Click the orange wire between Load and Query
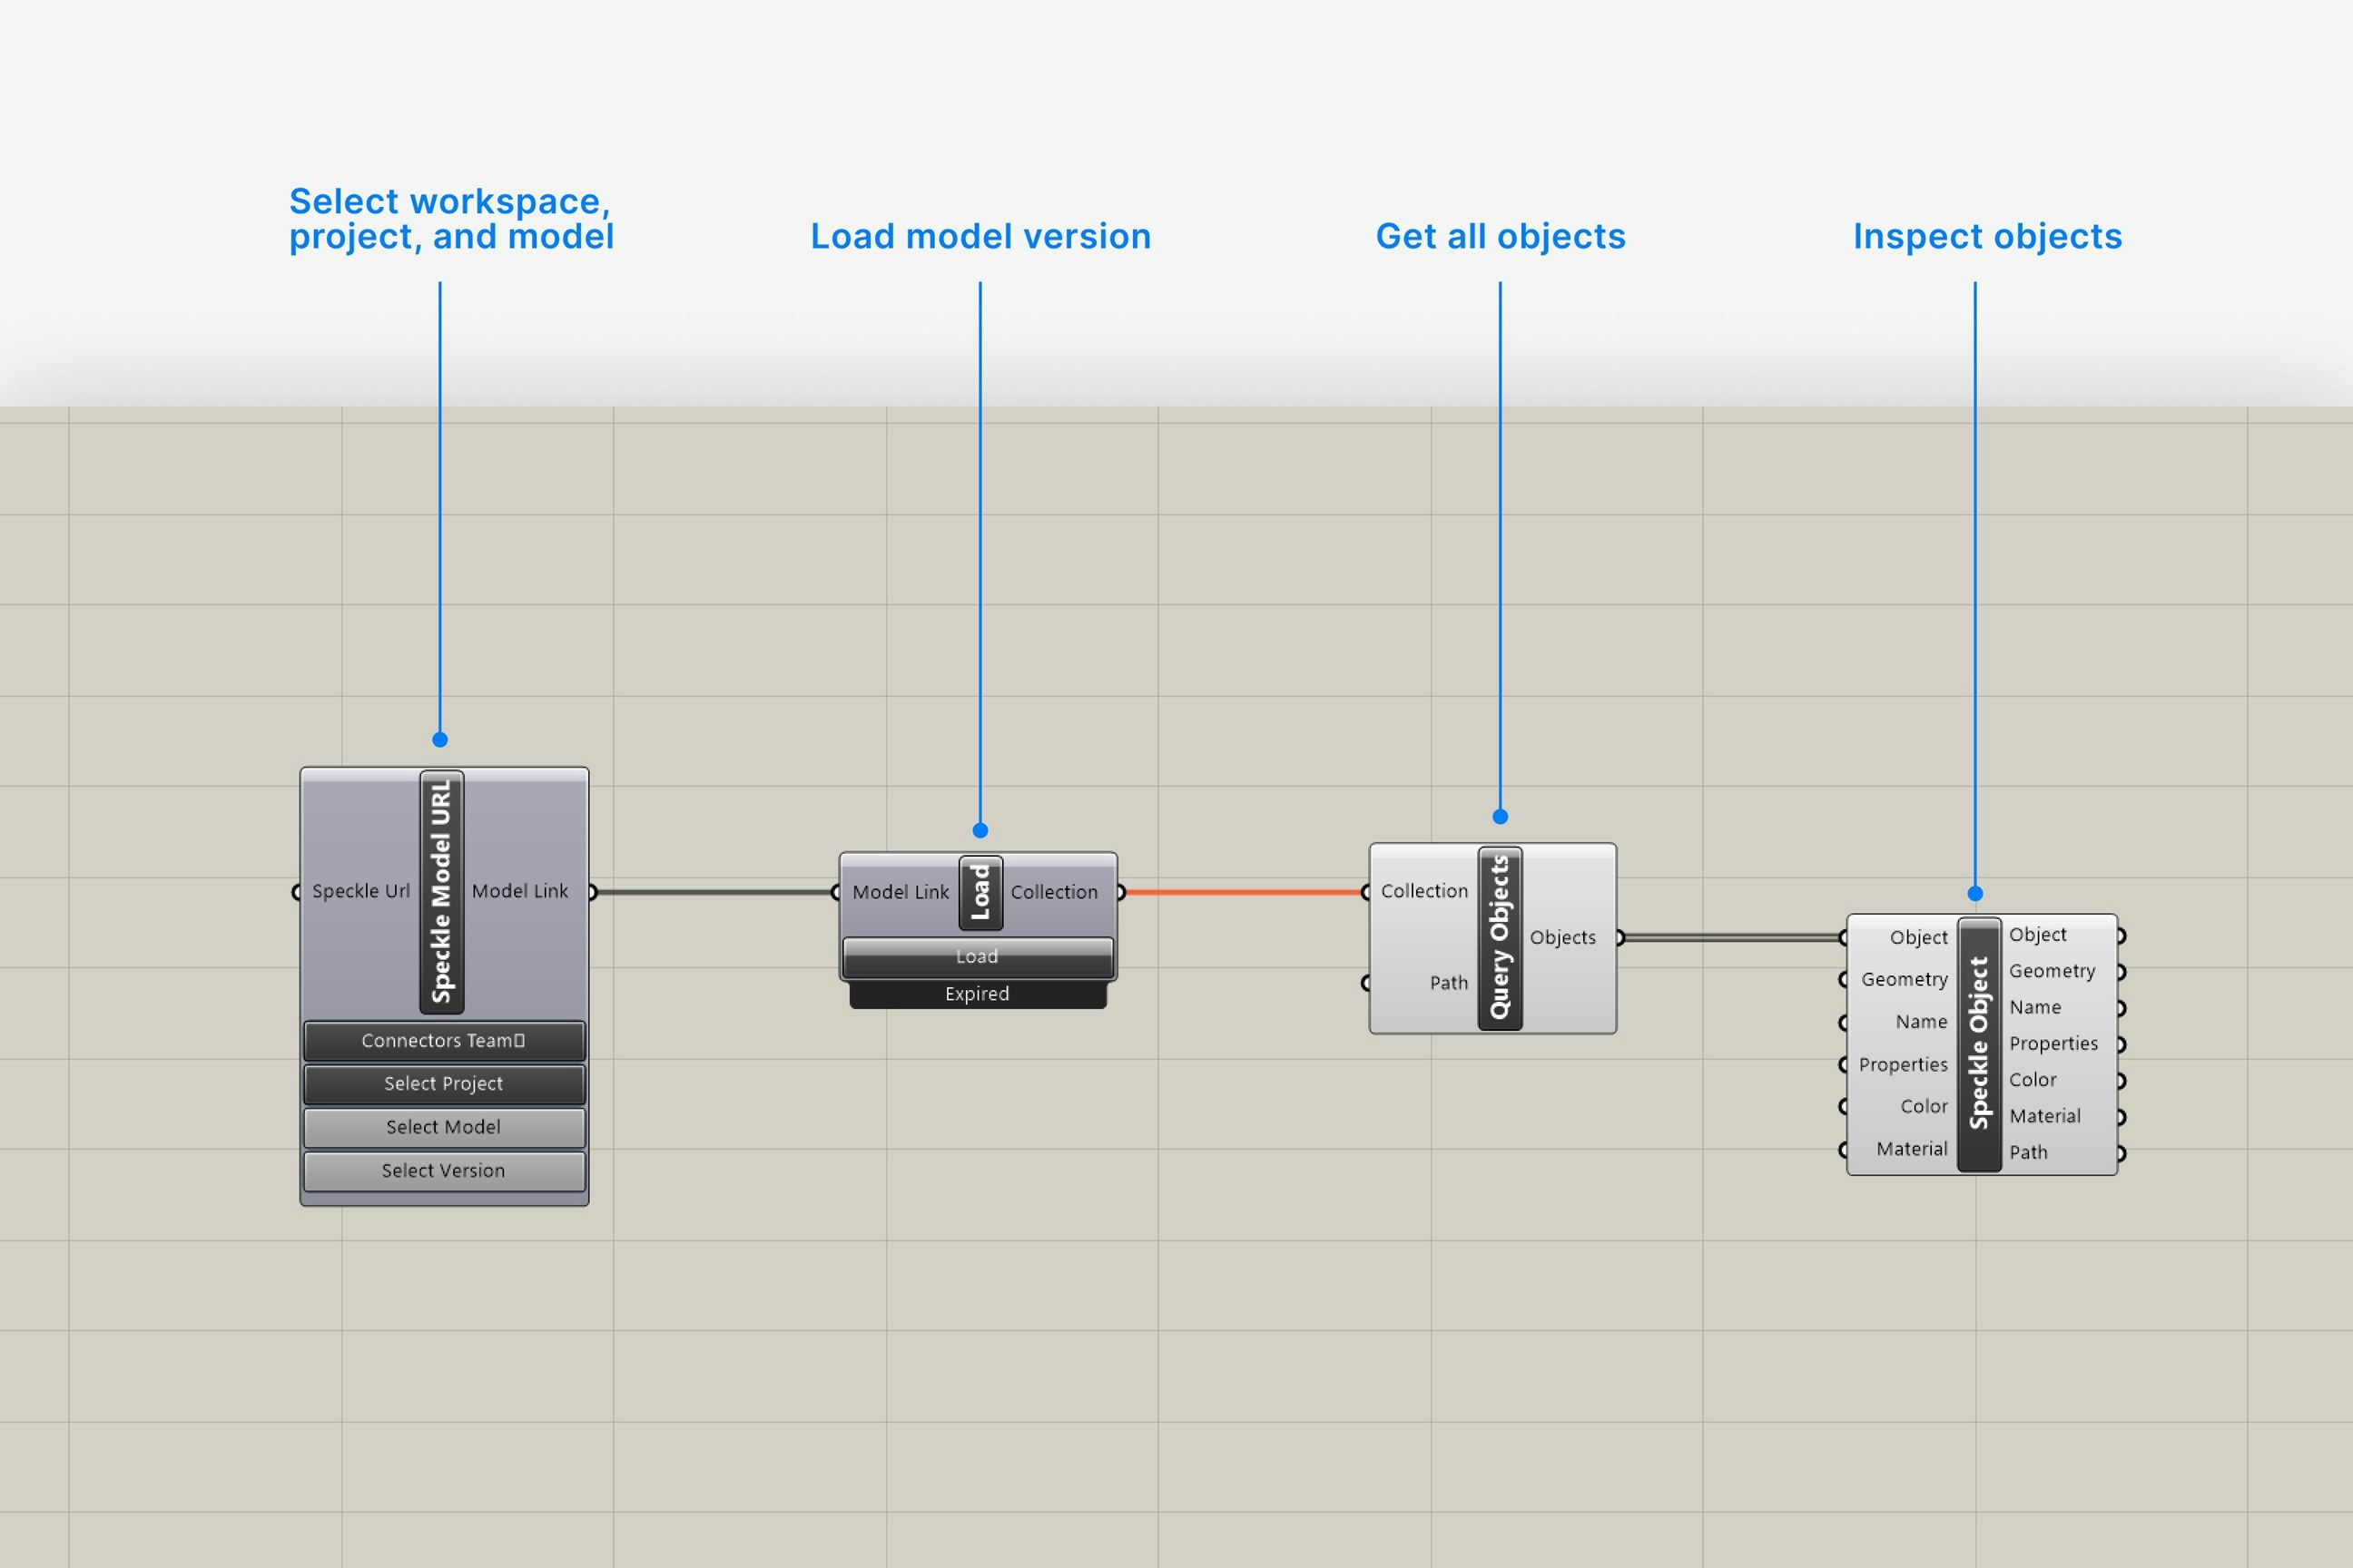2353x1568 pixels. (x=1243, y=892)
